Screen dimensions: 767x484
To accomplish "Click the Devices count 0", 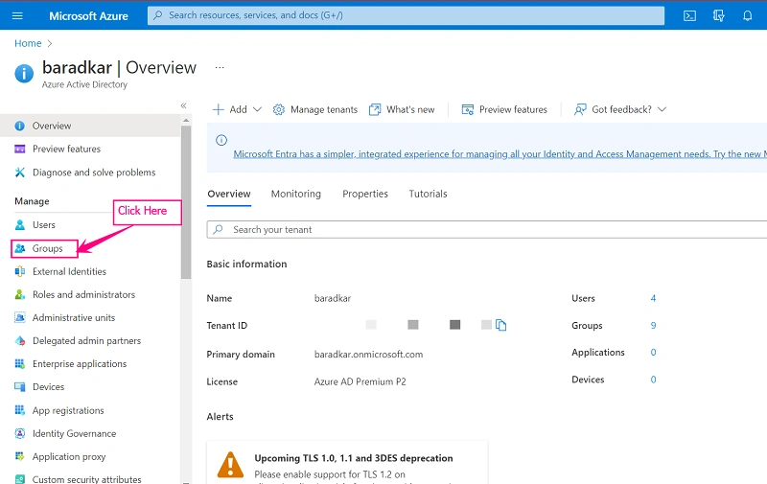I will coord(653,380).
